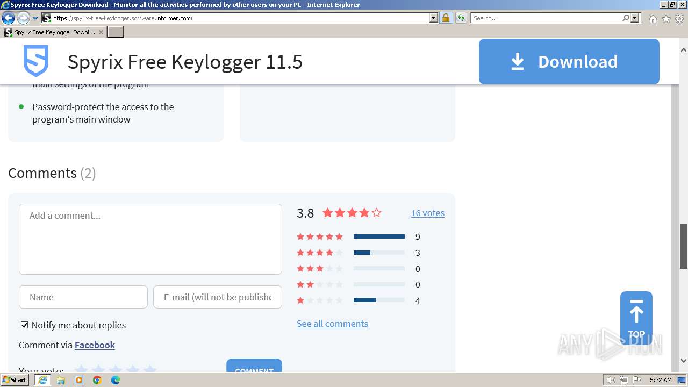The height and width of the screenshot is (387, 688).
Task: Click the COMMENT submit button
Action: coord(254,365)
